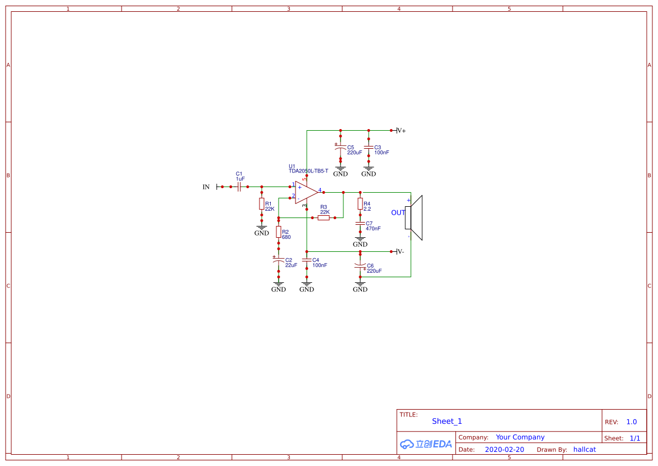
Task: Select electrolytic capacitor C2 22uF
Action: 278,260
